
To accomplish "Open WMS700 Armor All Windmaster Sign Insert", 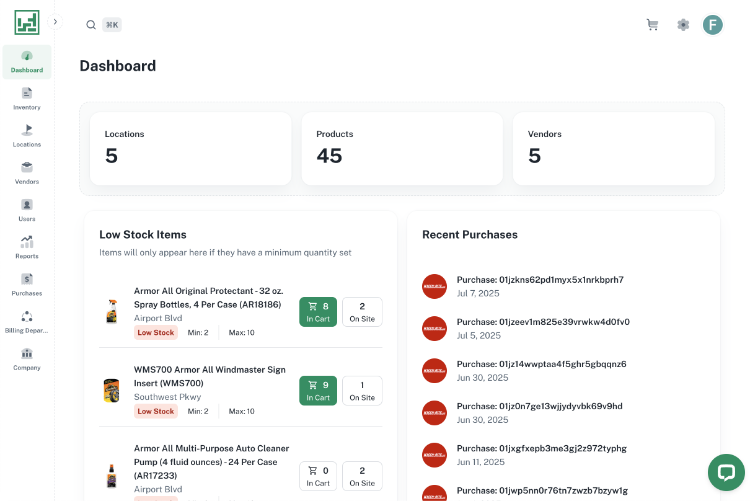I will tap(210, 376).
